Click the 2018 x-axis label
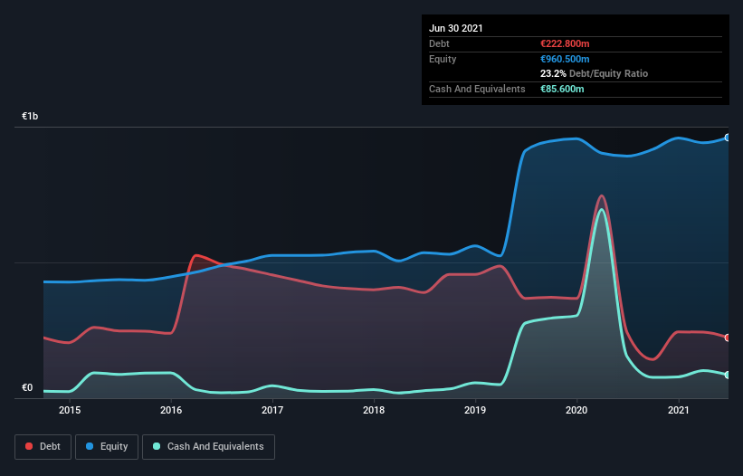743x476 pixels. coord(374,410)
